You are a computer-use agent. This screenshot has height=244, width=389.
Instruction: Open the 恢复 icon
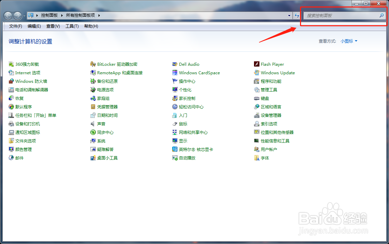coord(11,98)
